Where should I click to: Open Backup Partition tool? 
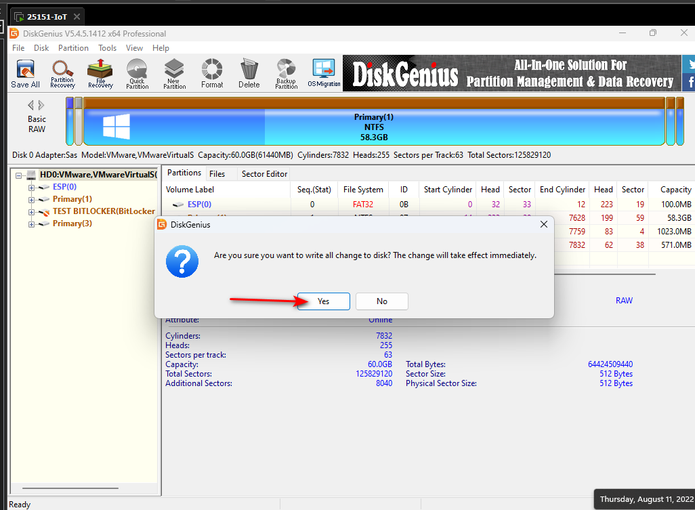[287, 74]
